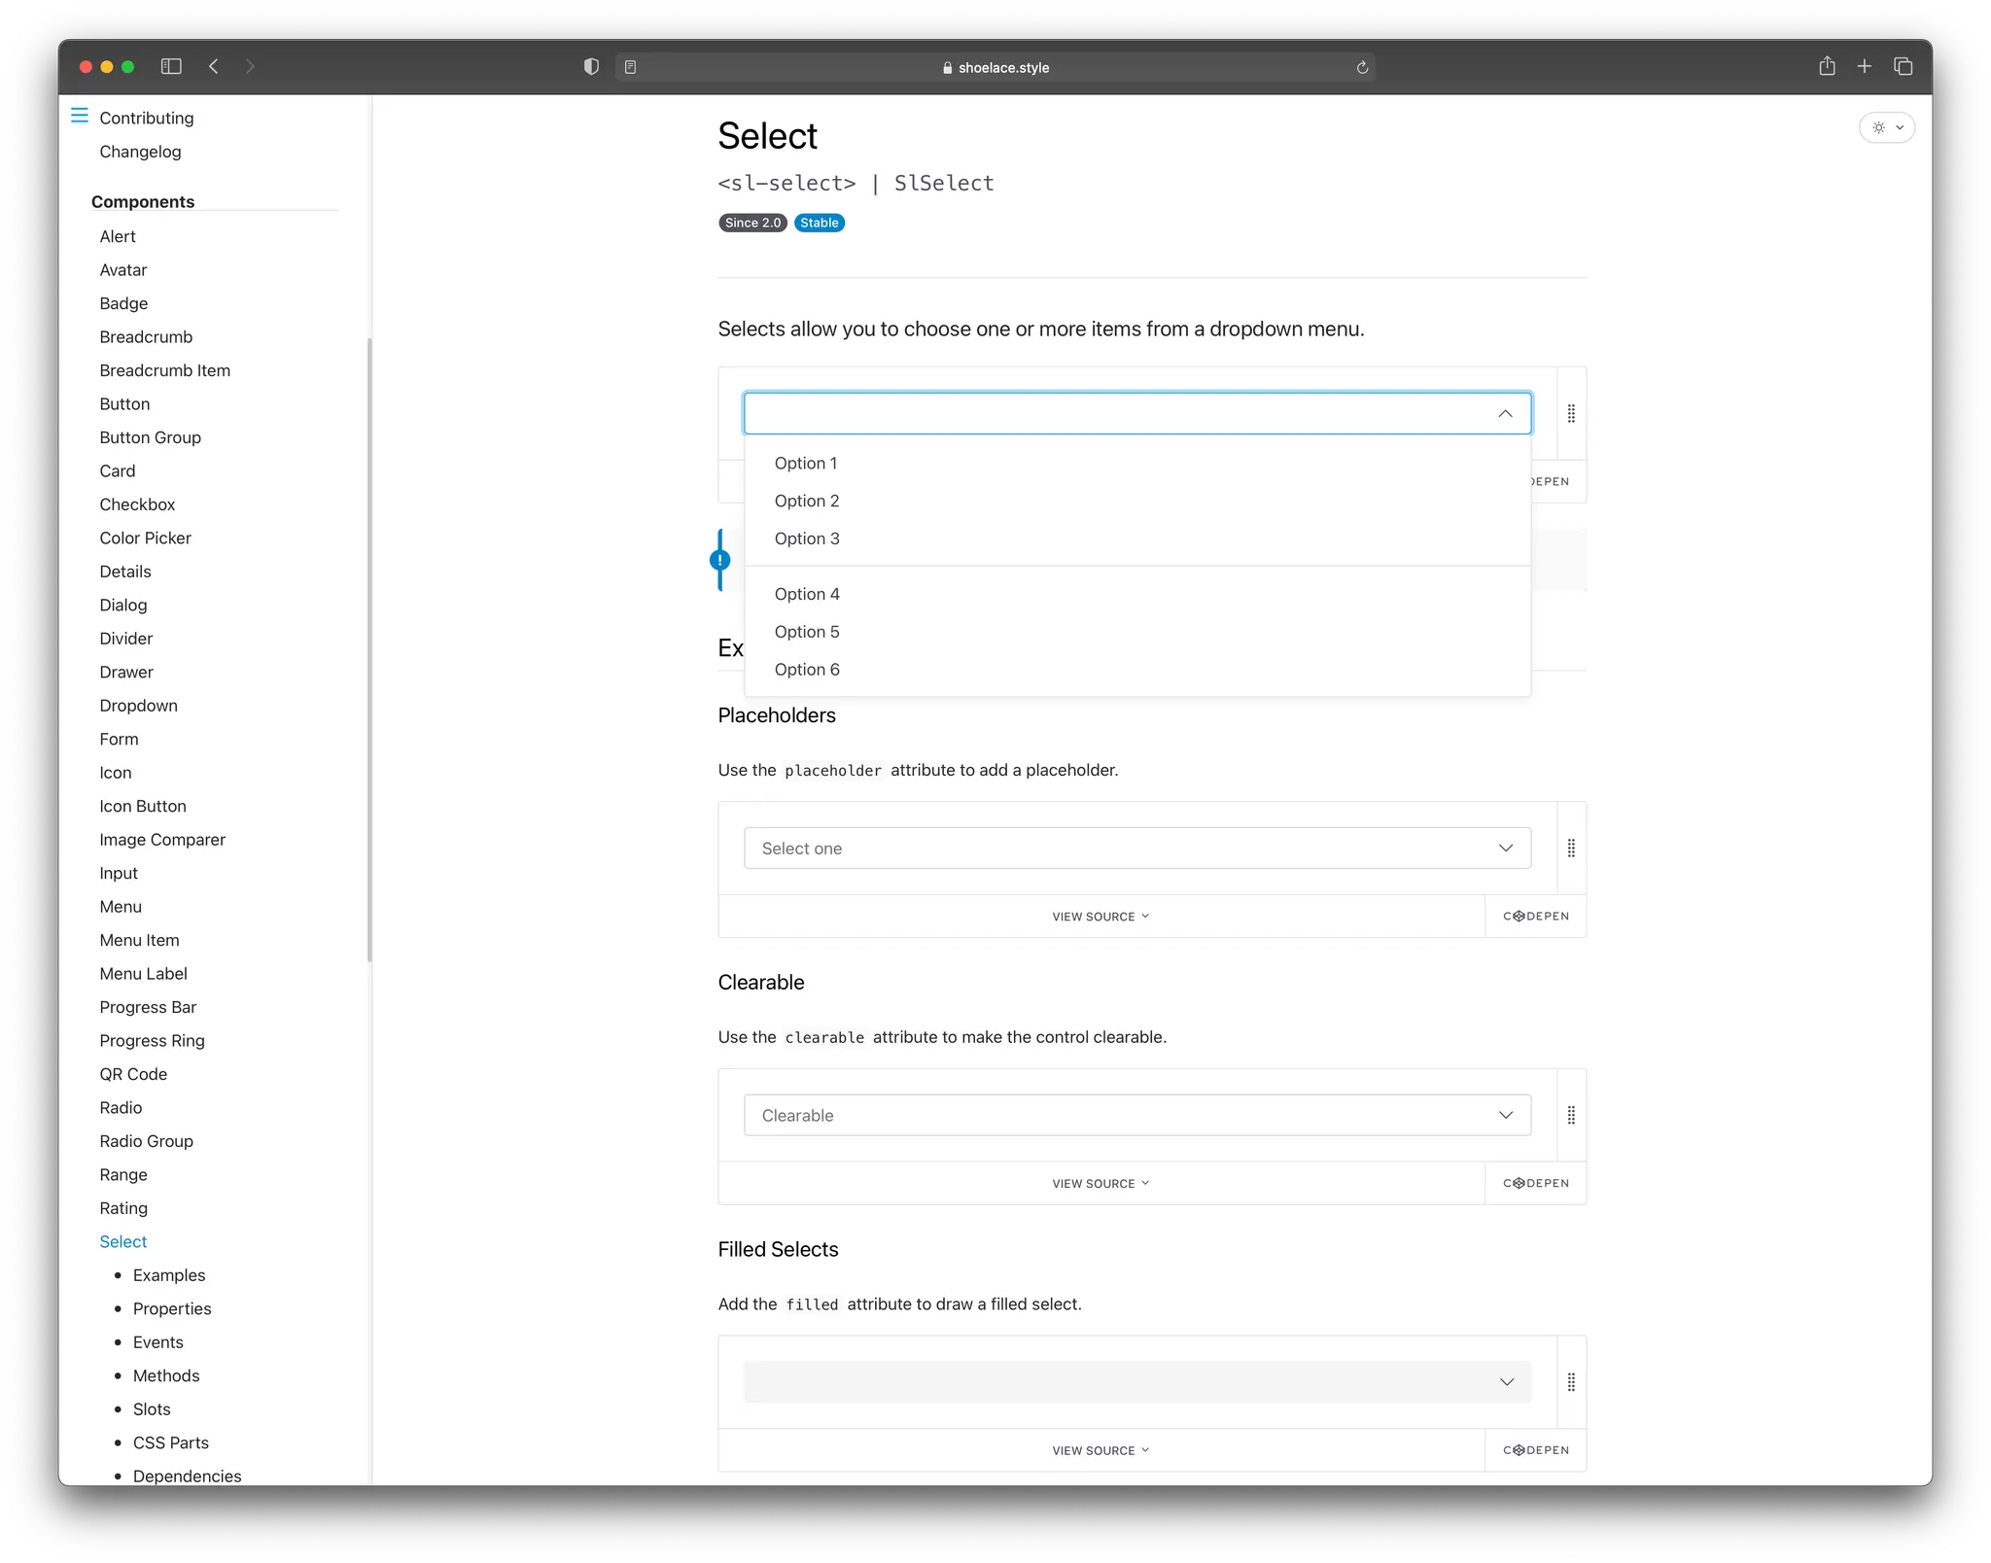Screen dimensions: 1991x1563
Task: Collapse the open select dropdown chevron
Action: 1505,414
